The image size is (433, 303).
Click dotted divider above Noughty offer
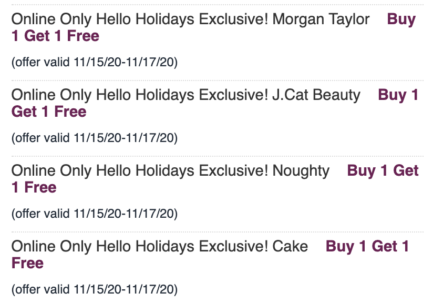[218, 156]
